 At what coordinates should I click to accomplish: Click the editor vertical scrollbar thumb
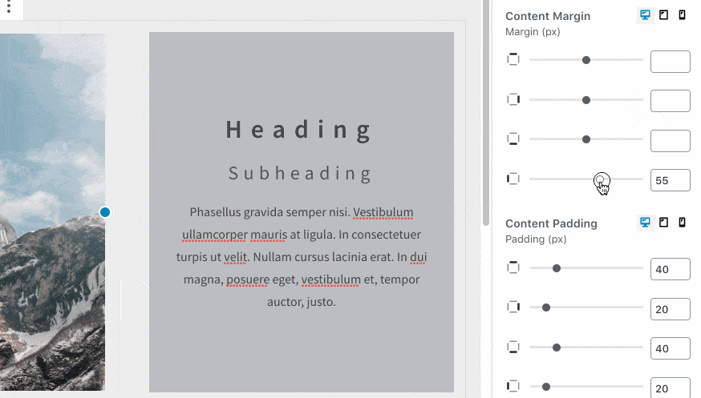pos(486,114)
